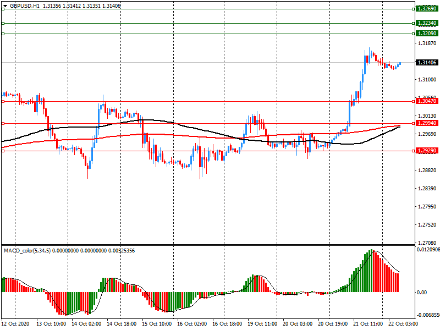Click the 1.28390 price scale value
440x330 pixels.
(x=427, y=188)
